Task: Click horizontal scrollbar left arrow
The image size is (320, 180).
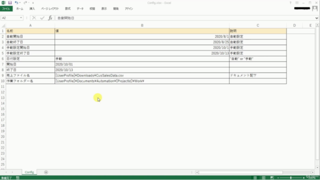Action: tap(197, 172)
